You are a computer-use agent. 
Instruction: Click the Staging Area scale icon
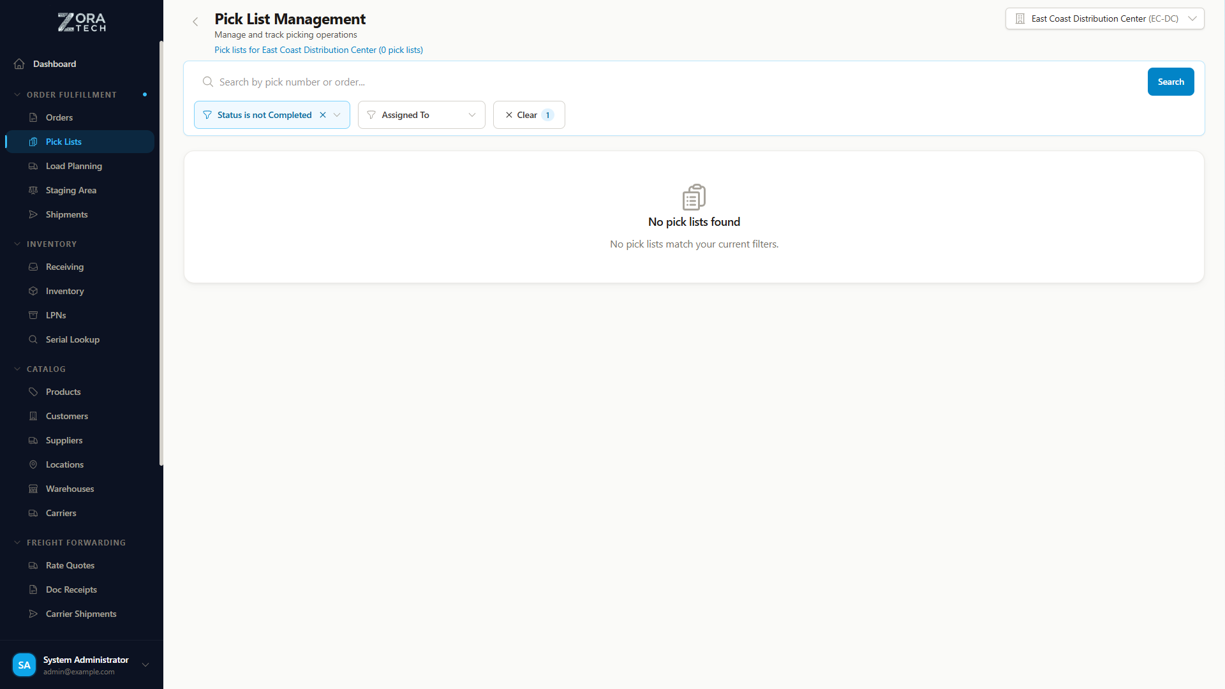(33, 190)
